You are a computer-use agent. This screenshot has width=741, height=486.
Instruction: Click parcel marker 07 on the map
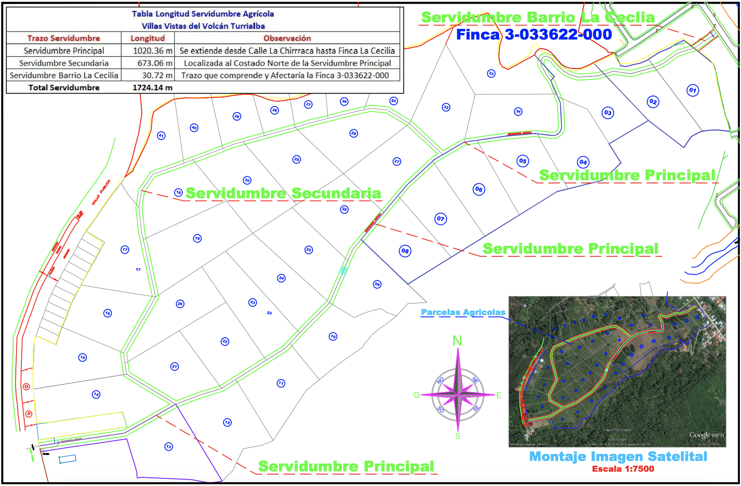coord(441,219)
